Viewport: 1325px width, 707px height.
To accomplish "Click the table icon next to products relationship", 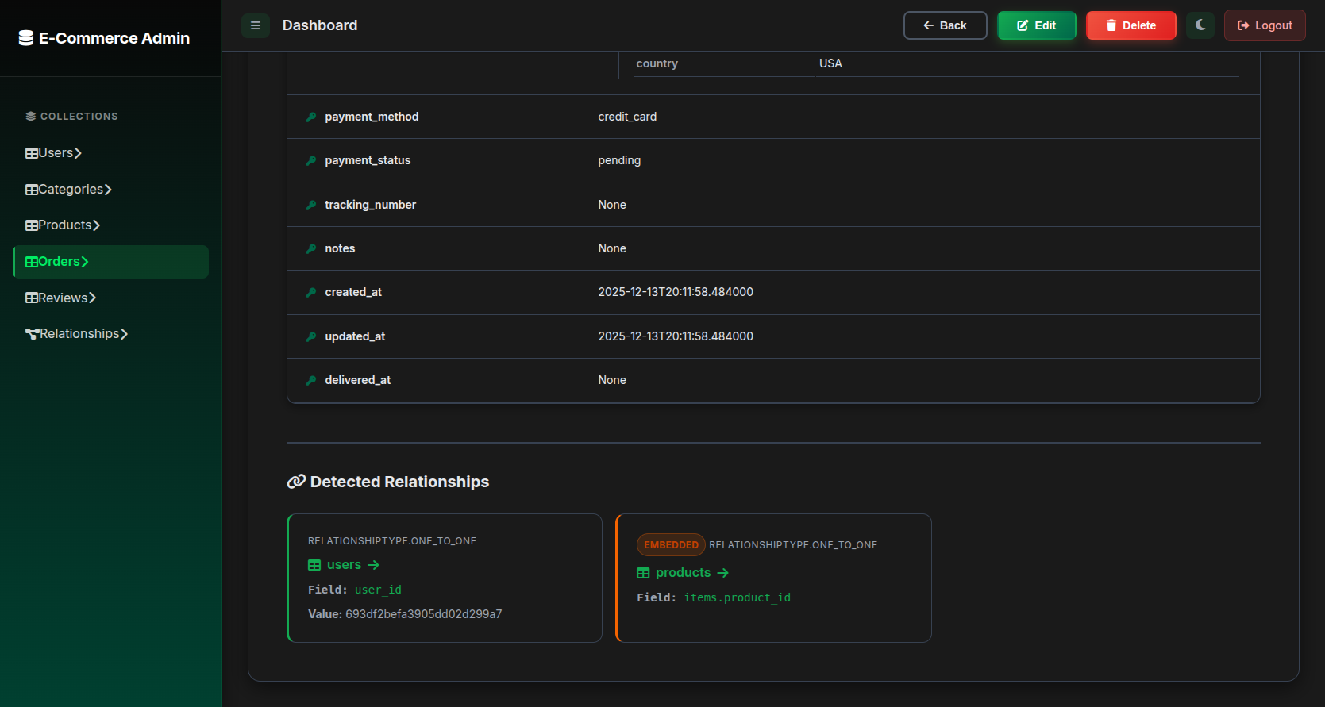I will 643,573.
